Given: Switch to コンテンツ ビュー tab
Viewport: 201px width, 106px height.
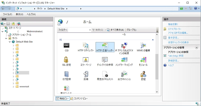Looking at the screenshot, I should pos(79,98).
